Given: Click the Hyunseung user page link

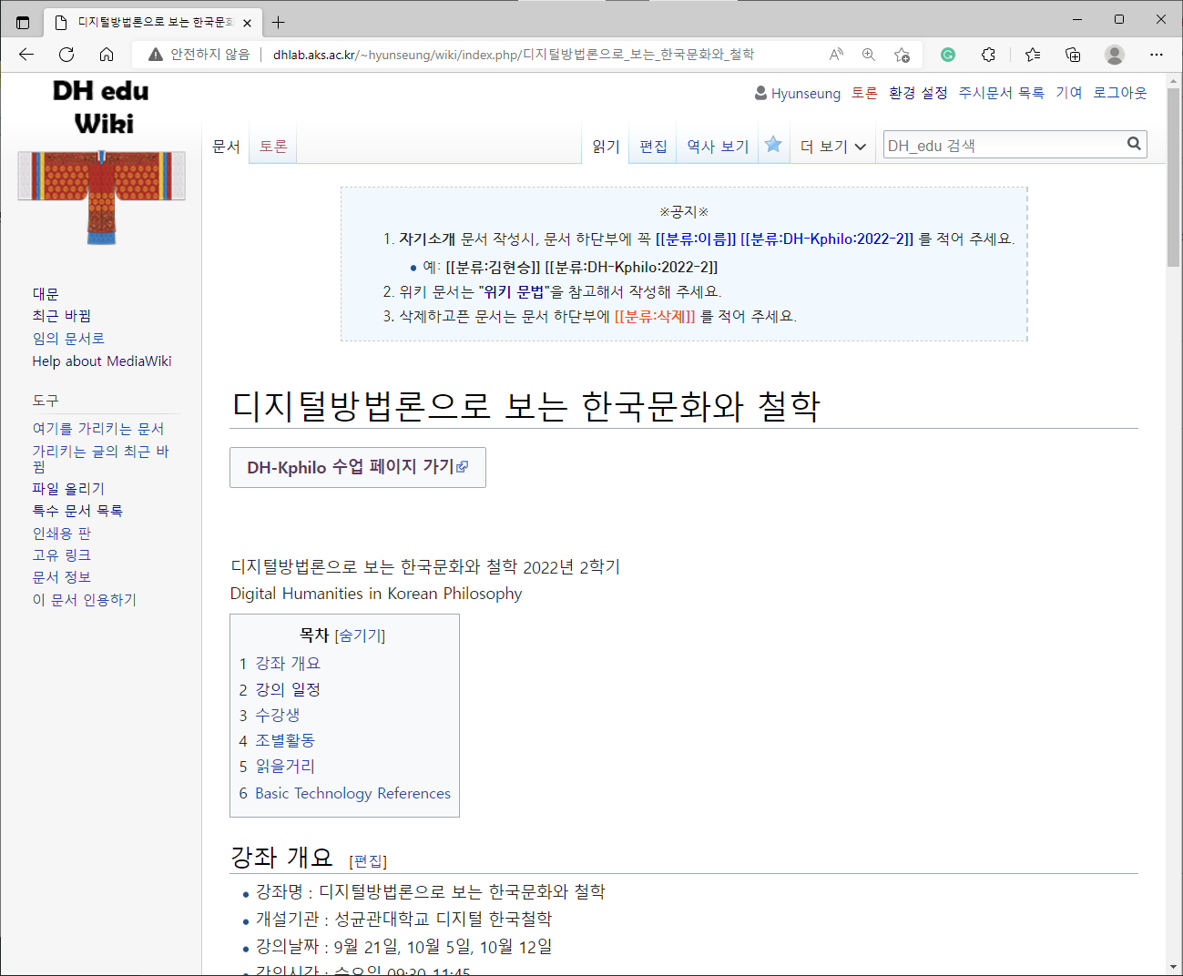Looking at the screenshot, I should tap(806, 93).
